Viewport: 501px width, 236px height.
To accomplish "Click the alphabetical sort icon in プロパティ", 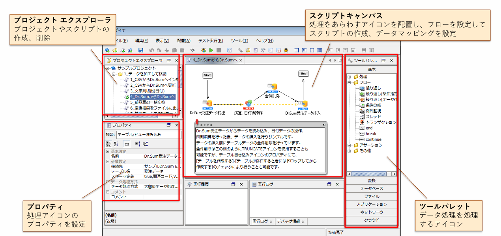I will (116, 144).
